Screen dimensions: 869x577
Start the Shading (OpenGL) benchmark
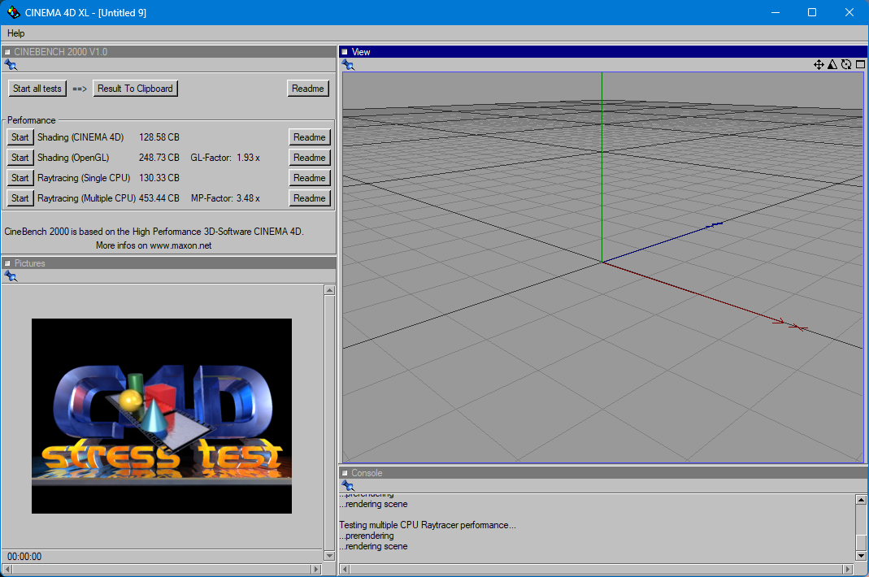tap(20, 158)
